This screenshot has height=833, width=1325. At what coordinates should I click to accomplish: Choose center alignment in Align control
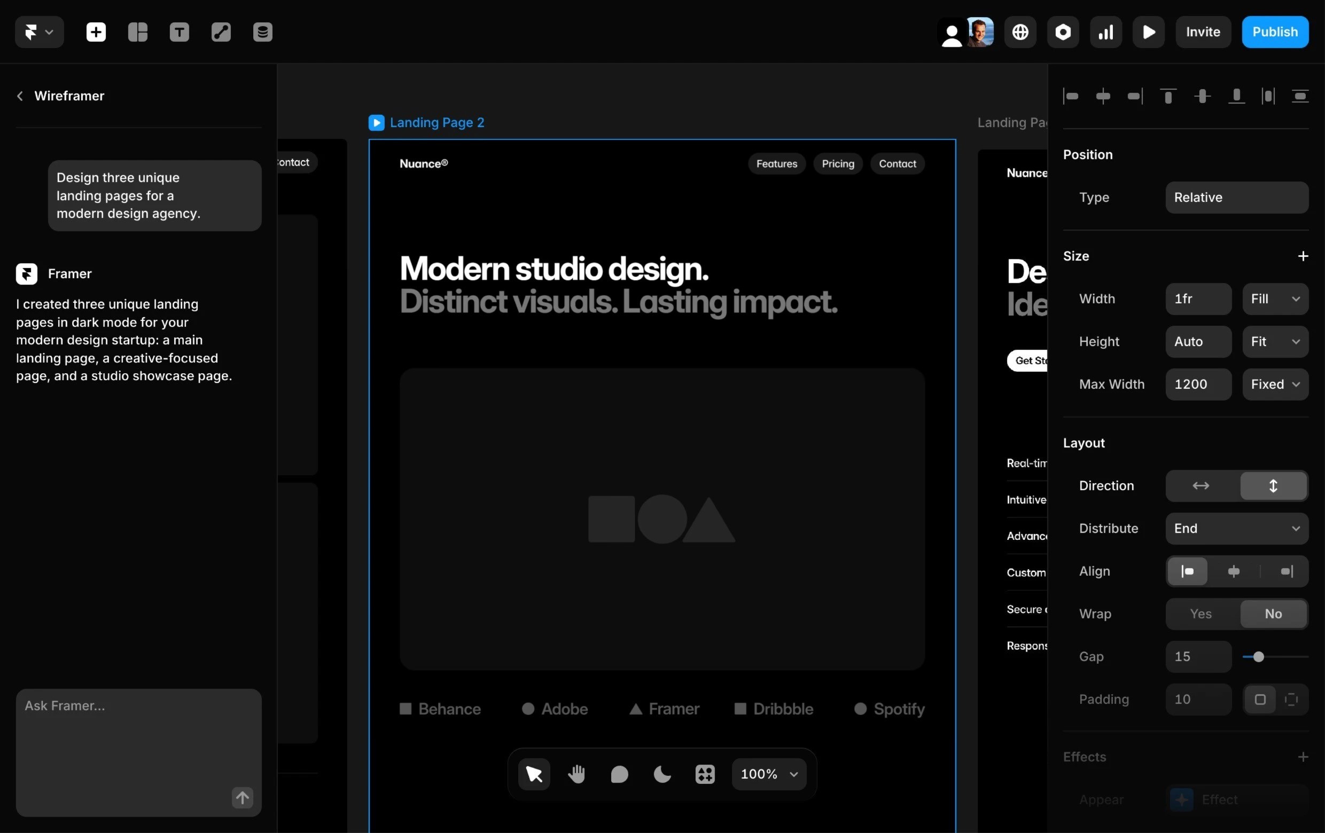coord(1234,571)
